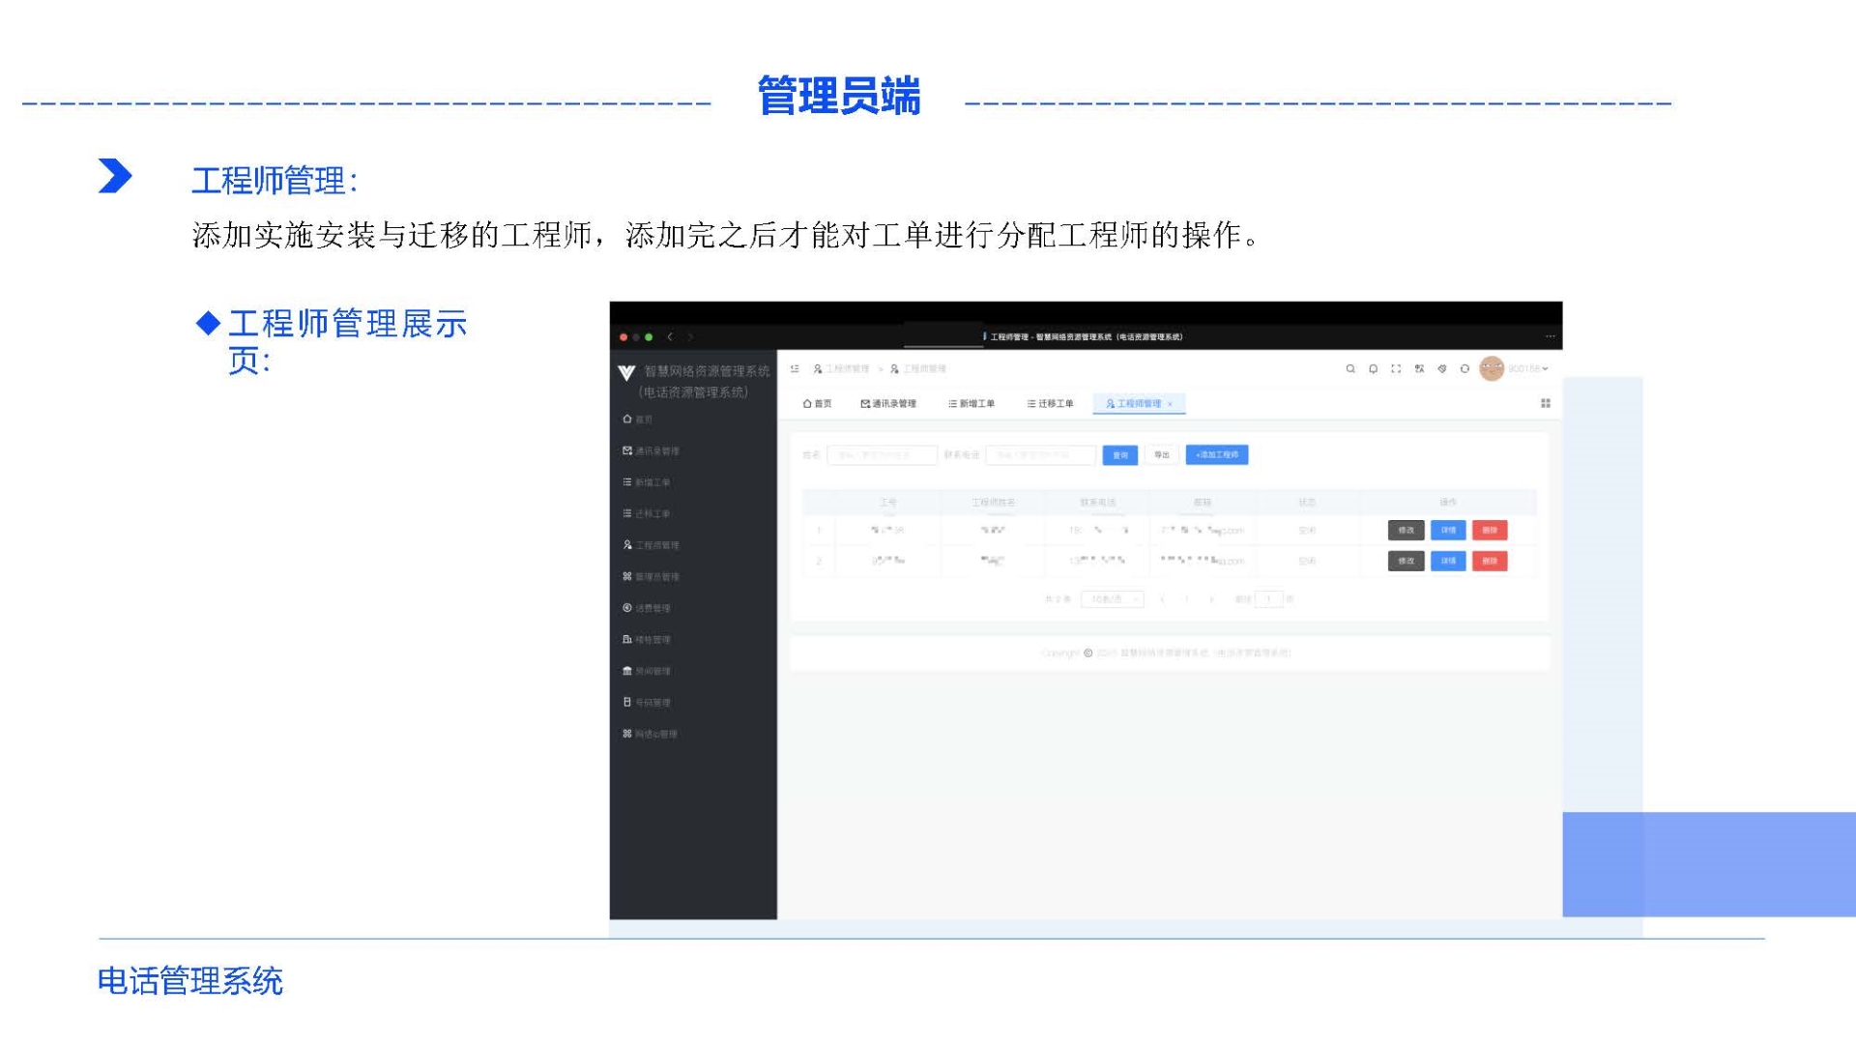The width and height of the screenshot is (1856, 1044).
Task: Expand the page size dropdown in pagination
Action: pos(1112,599)
